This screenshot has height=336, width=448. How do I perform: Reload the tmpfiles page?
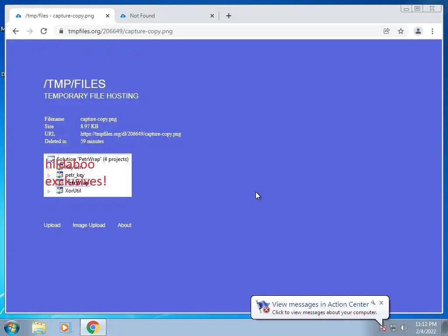pos(44,31)
